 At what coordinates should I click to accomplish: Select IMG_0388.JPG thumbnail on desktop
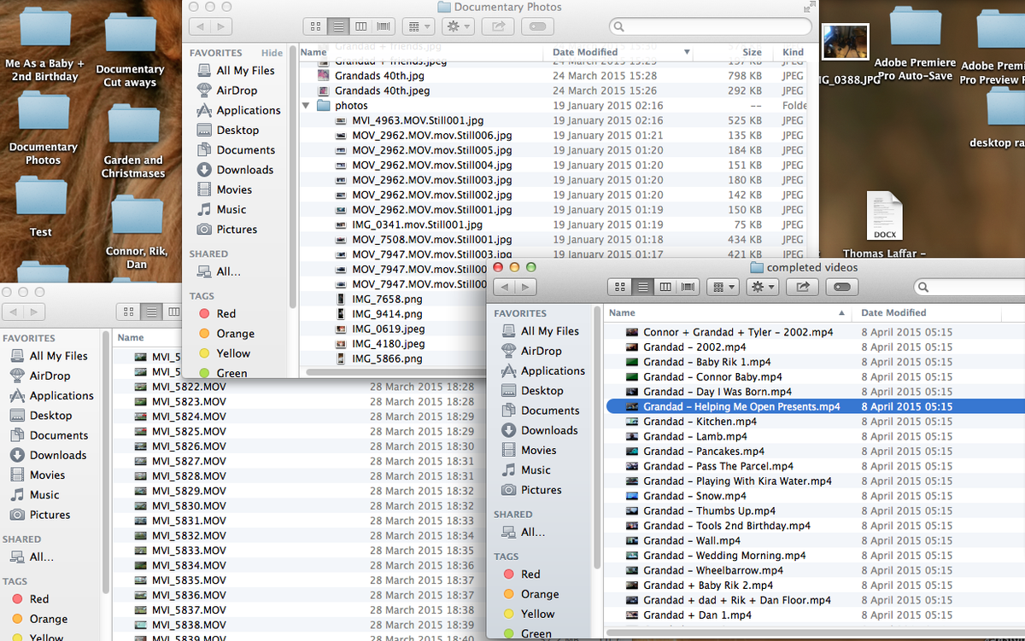tap(845, 43)
